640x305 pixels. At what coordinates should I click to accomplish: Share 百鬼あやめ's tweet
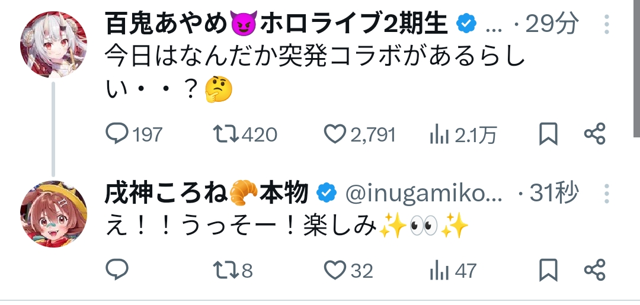[x=594, y=134]
